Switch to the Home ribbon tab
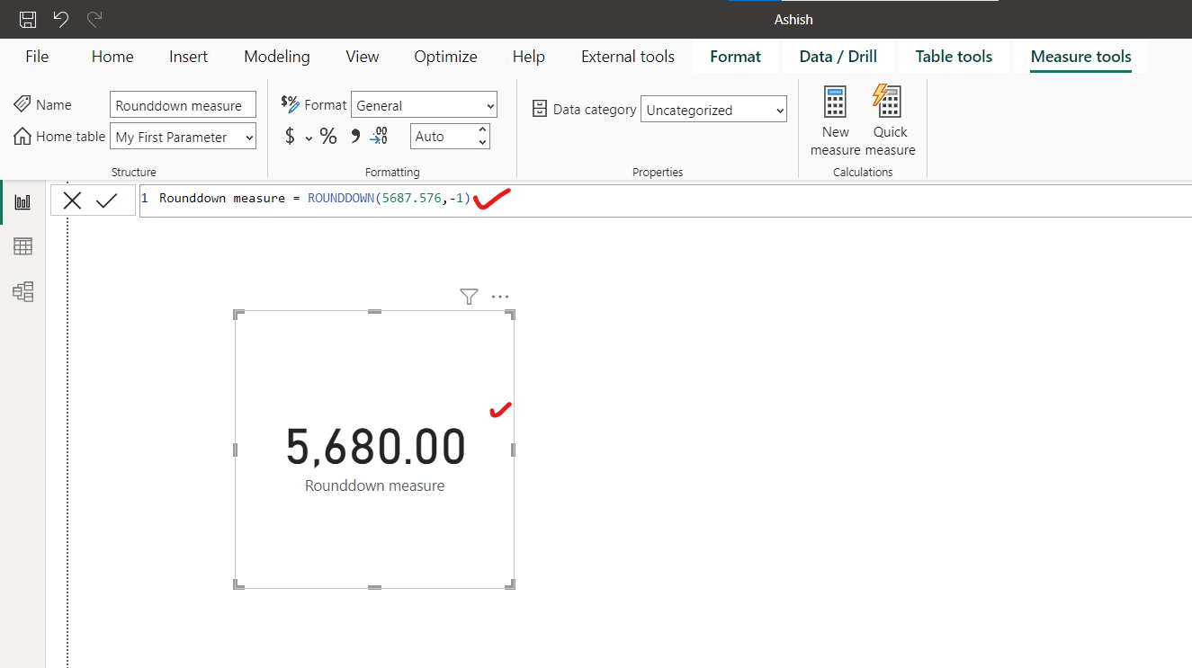Viewport: 1192px width, 668px height. click(112, 56)
